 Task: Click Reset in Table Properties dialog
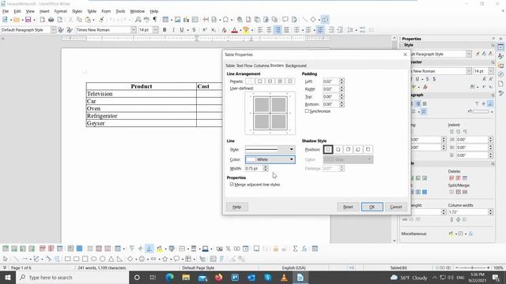(348, 207)
